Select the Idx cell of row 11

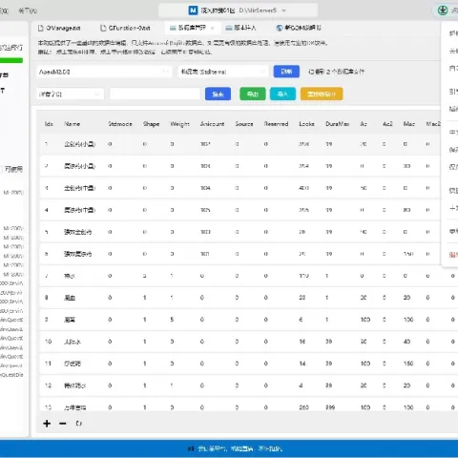[x=48, y=364]
